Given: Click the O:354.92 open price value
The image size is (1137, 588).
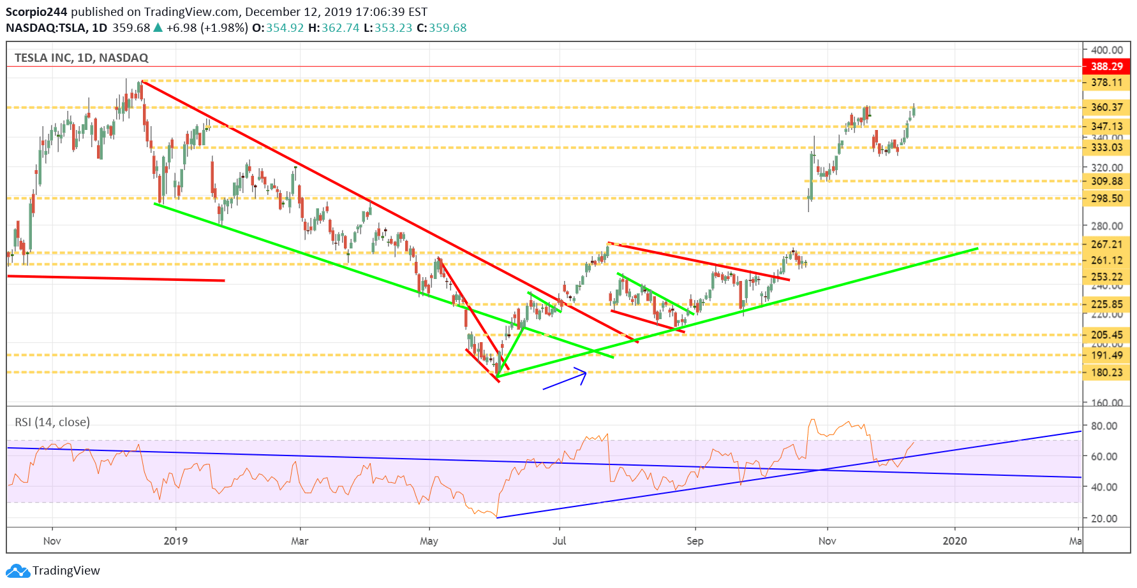Looking at the screenshot, I should 278,28.
